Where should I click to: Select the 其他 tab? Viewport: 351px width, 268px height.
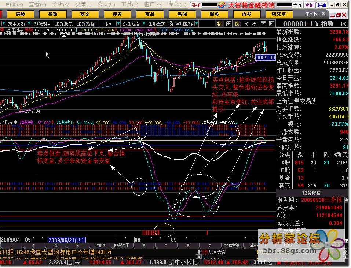point(254,246)
